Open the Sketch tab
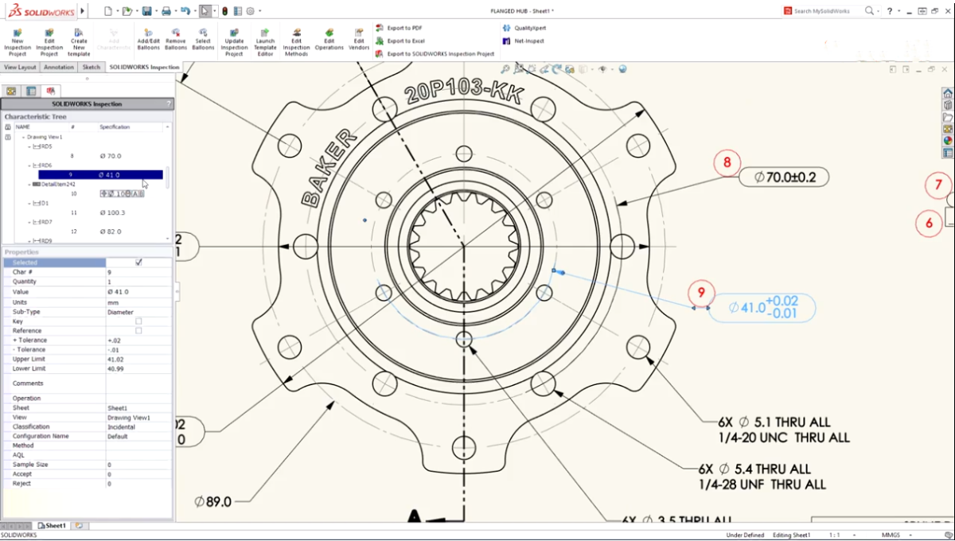 (x=92, y=68)
